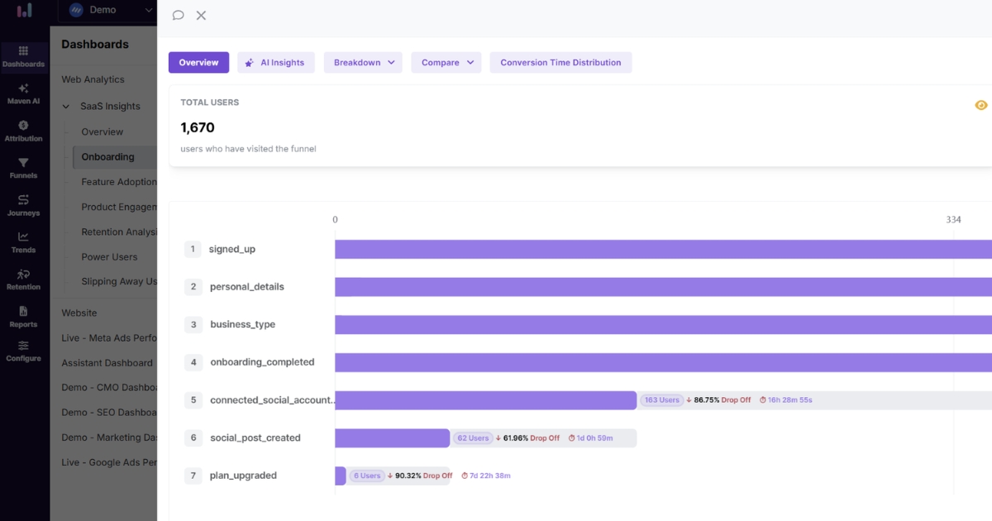This screenshot has height=521, width=992.
Task: Open the Reports section
Action: click(x=23, y=317)
